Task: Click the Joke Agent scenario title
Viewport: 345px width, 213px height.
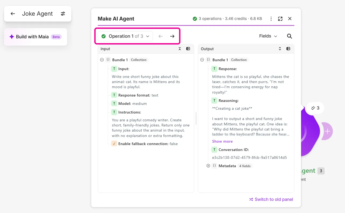Action: pos(37,14)
